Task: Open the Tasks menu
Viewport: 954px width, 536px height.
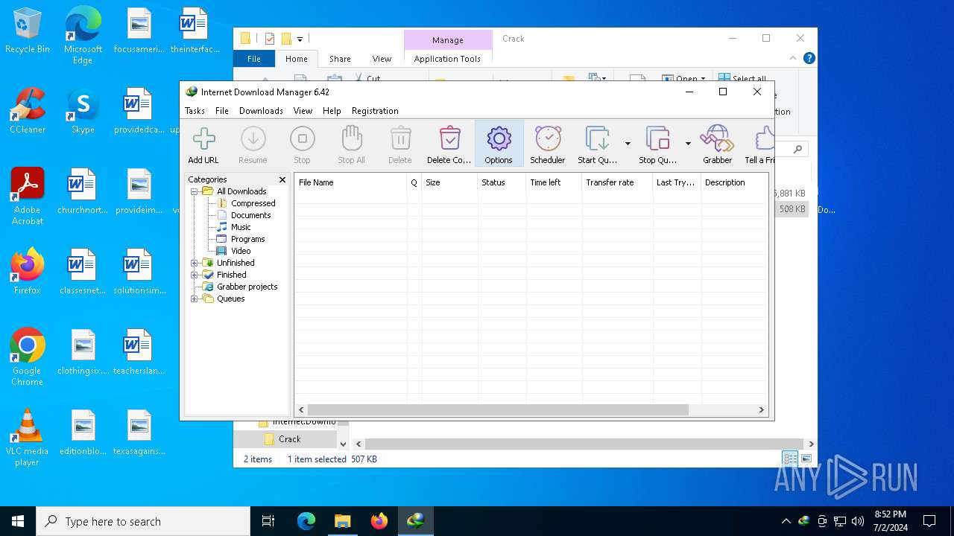Action: (195, 111)
